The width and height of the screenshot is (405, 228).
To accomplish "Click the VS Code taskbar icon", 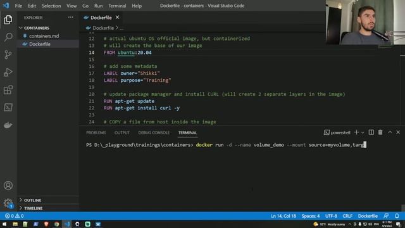I will (67, 224).
